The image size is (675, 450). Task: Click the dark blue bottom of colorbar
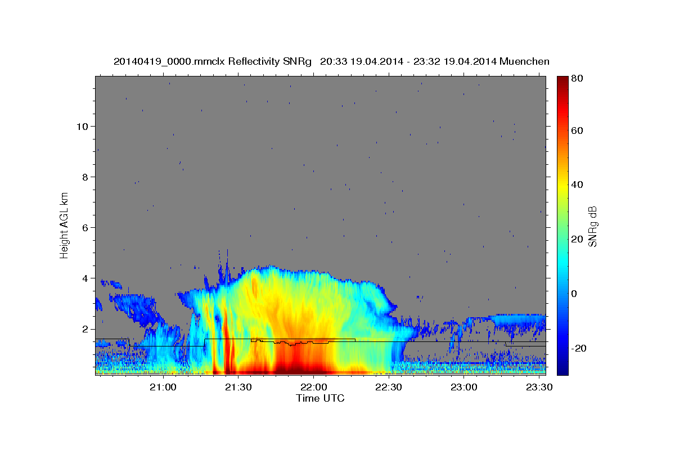click(x=562, y=368)
